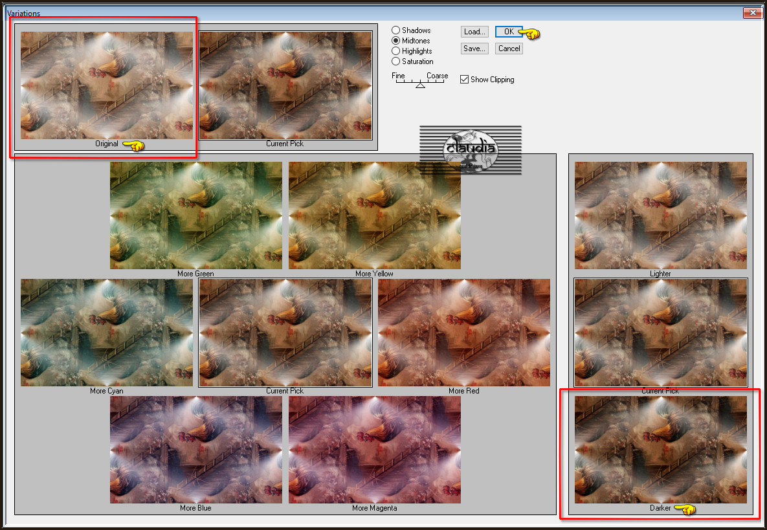
Task: Click the Original thumbnail to reset
Action: (107, 85)
